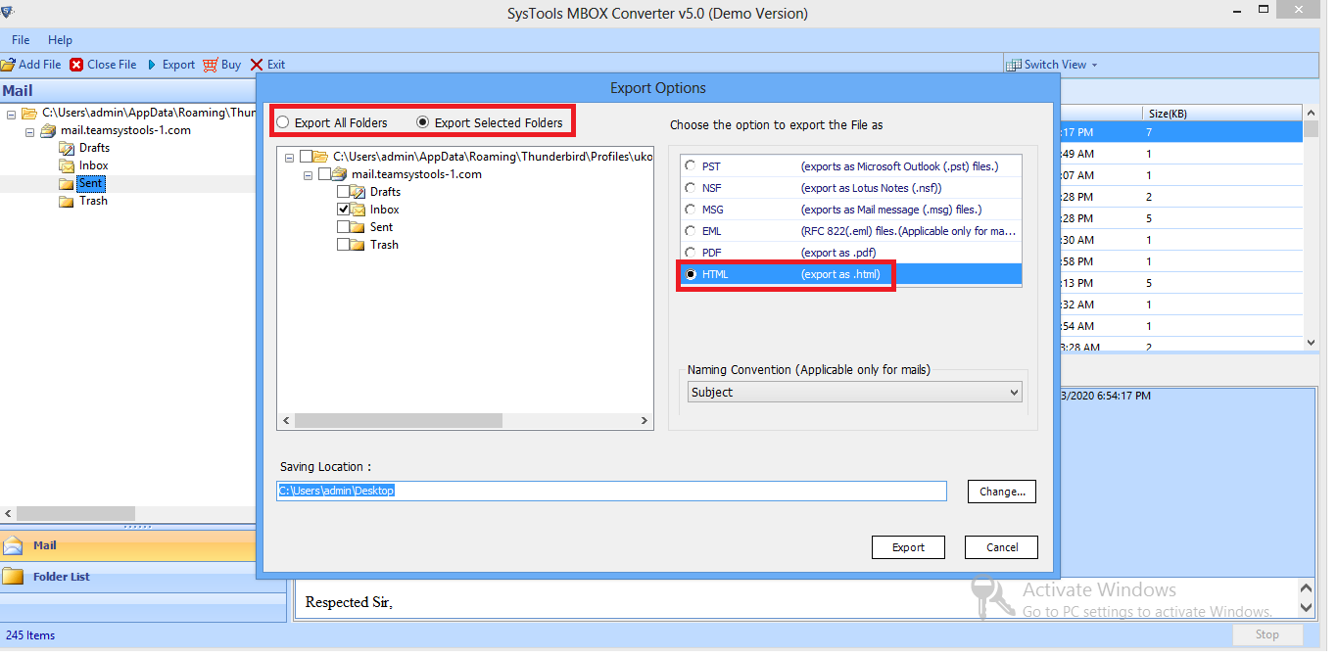Open the Naming Convention Subject dropdown
Screen dimensions: 1338x657
point(854,393)
